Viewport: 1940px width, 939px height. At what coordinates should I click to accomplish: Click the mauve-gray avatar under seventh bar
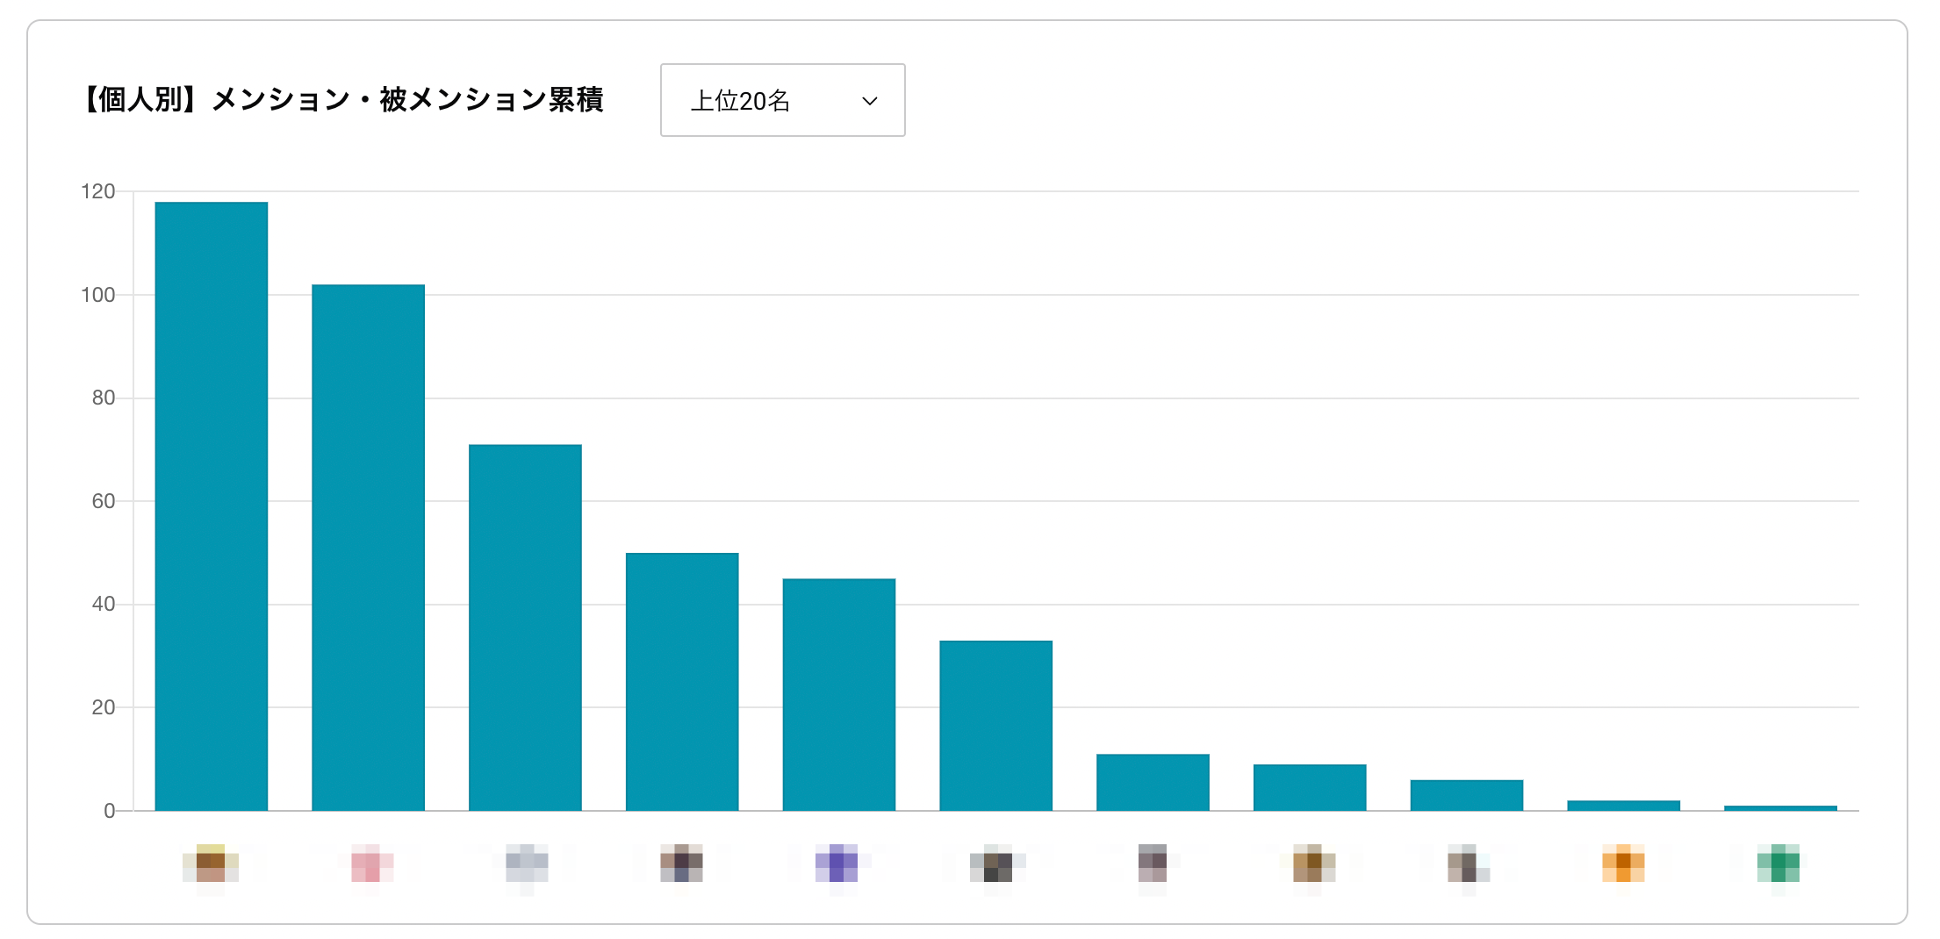1153,865
